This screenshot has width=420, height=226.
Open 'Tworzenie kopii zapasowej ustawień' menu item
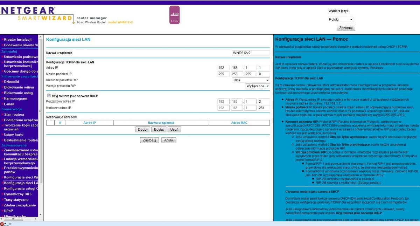(21, 128)
